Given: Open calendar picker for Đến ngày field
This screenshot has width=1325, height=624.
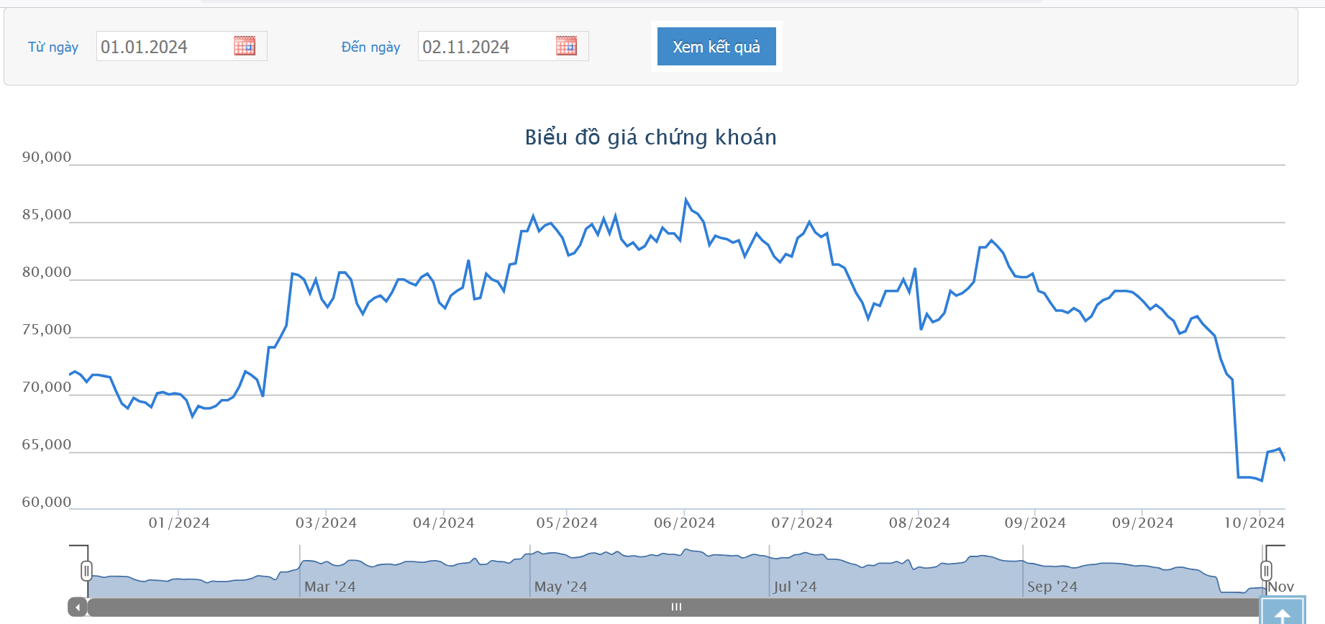Looking at the screenshot, I should click(566, 46).
